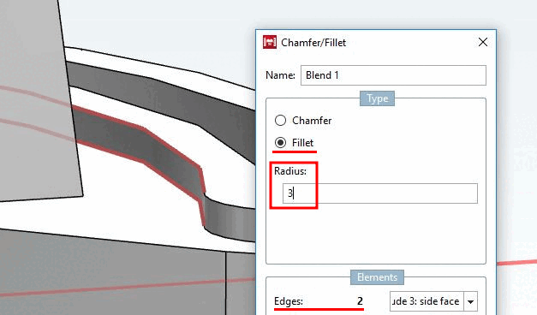
Task: Click the Elements group header
Action: [x=377, y=277]
